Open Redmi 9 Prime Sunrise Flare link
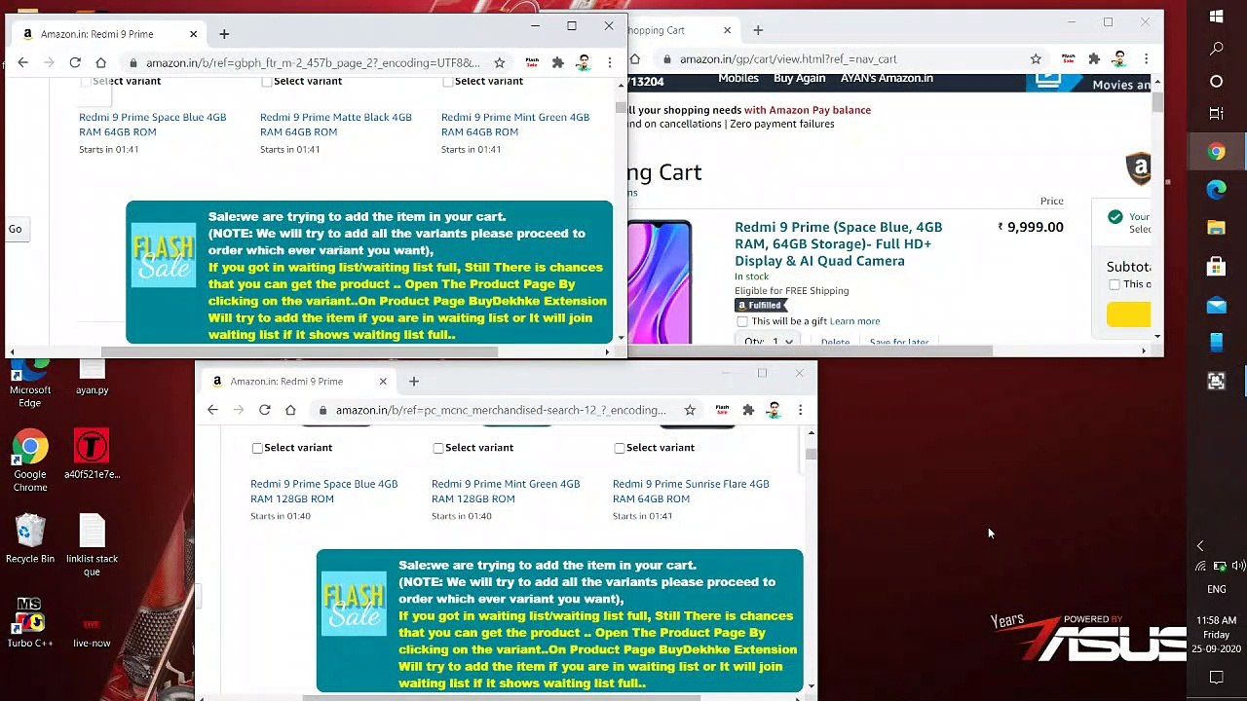This screenshot has height=701, width=1247. pyautogui.click(x=691, y=491)
